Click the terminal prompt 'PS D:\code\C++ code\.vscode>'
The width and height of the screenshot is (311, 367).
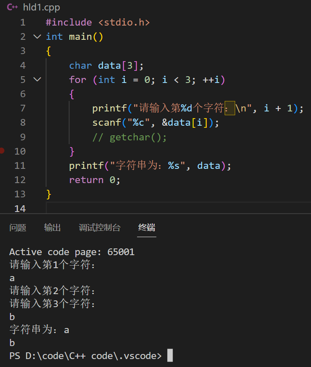coord(86,356)
